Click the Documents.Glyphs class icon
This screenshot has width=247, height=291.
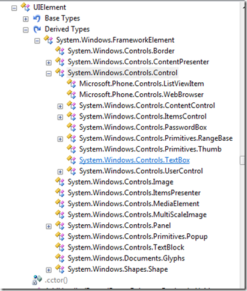[60, 258]
